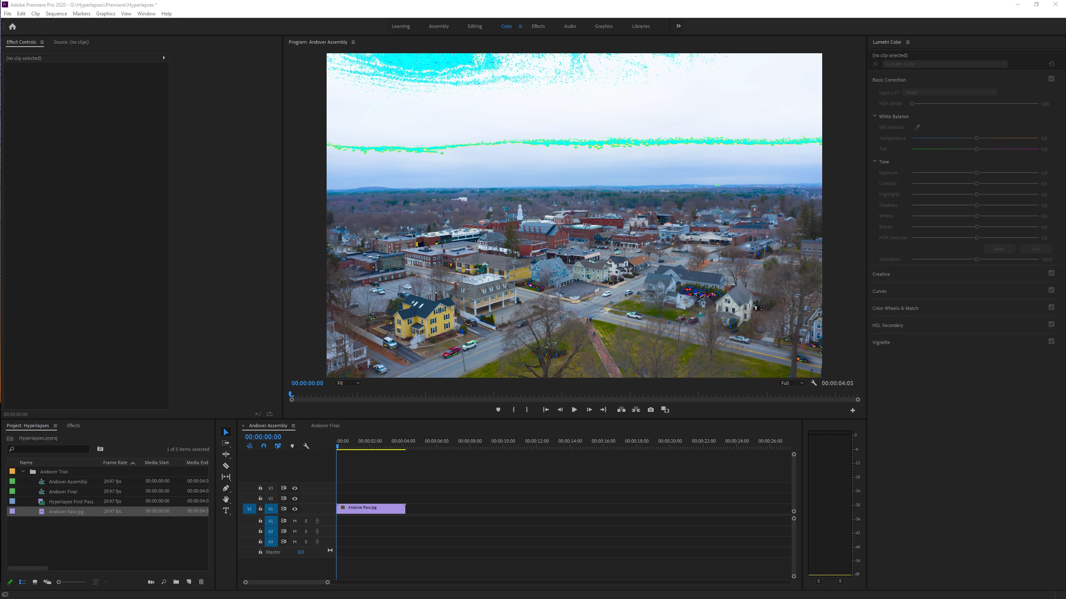The image size is (1066, 599).
Task: Select the Type tool
Action: click(226, 511)
